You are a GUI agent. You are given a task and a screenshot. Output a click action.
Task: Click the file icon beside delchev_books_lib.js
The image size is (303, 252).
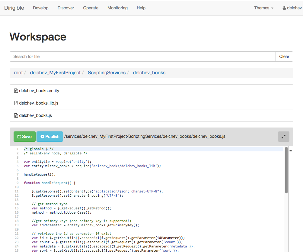16,103
